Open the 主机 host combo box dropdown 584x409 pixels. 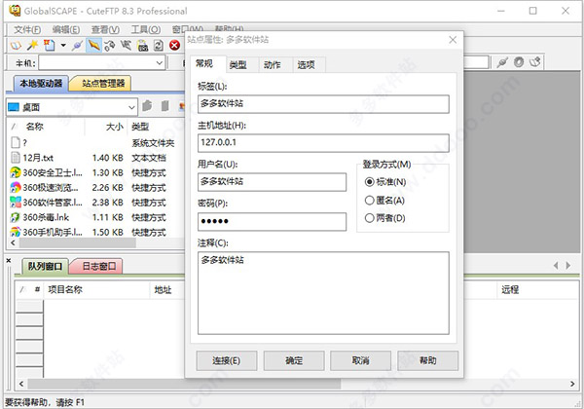(160, 63)
